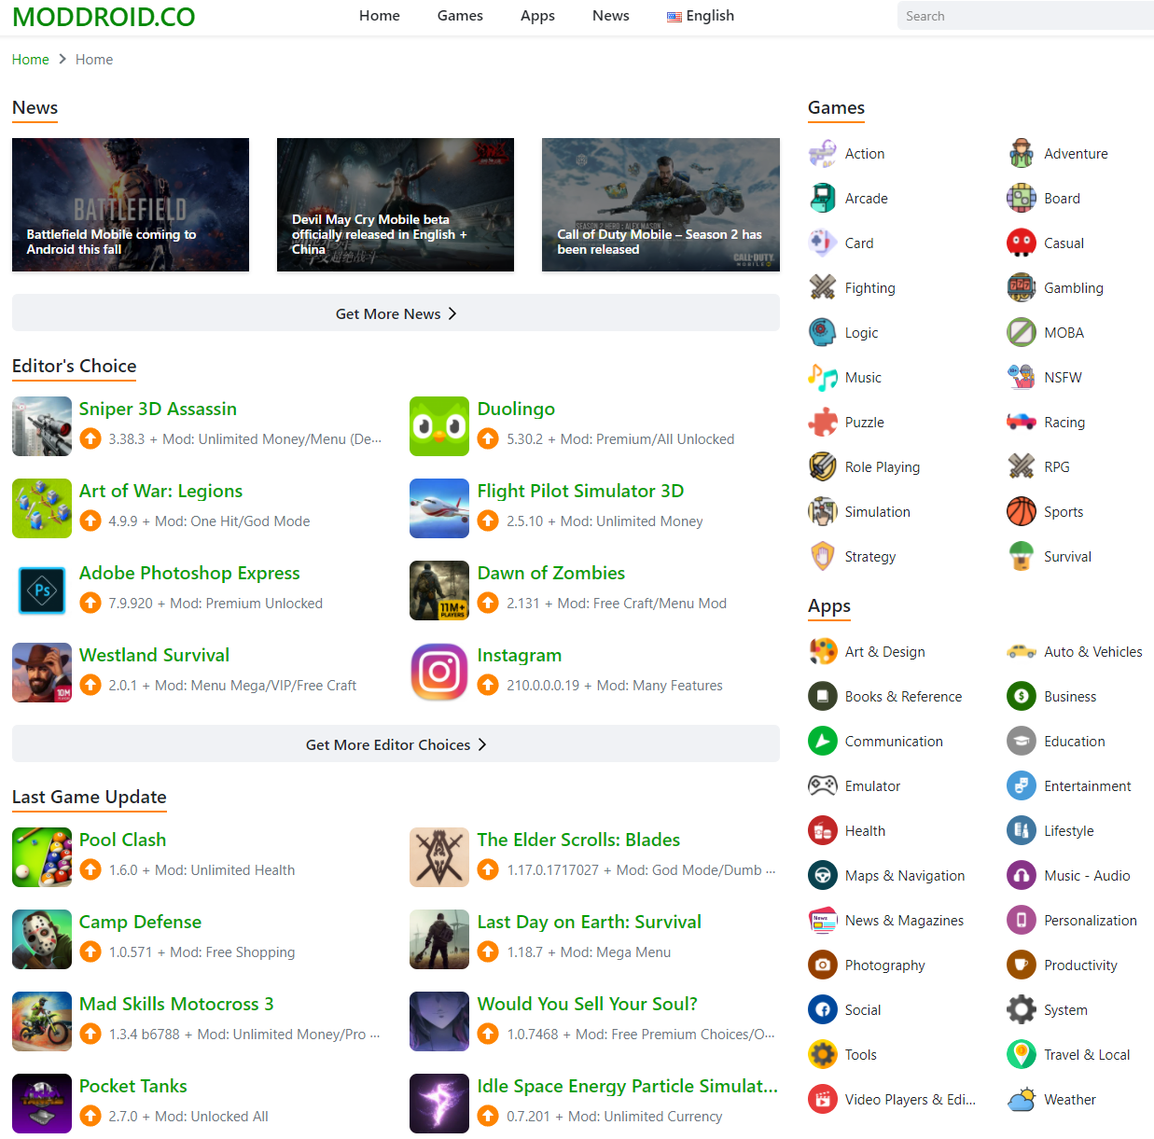This screenshot has width=1154, height=1139.
Task: Open the Flight Pilot Simulator 3D link
Action: (580, 491)
